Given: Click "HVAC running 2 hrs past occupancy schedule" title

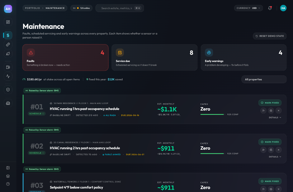Looking at the screenshot, I should 85,148.
